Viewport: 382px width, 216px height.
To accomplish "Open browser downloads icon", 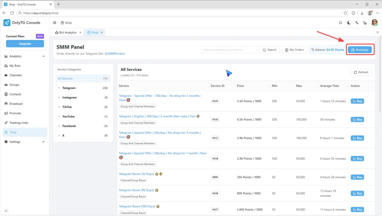I will point(362,13).
